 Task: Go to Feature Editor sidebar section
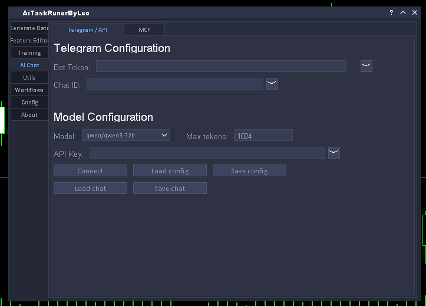coord(29,41)
